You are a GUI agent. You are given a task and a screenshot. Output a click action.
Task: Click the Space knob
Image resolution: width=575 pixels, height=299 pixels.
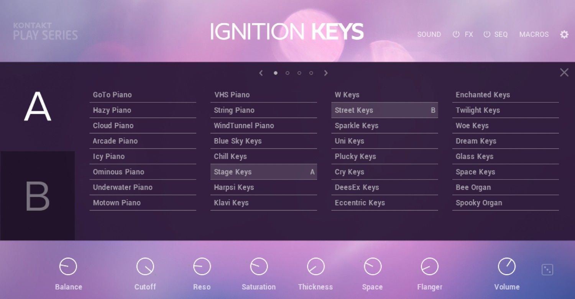372,265
